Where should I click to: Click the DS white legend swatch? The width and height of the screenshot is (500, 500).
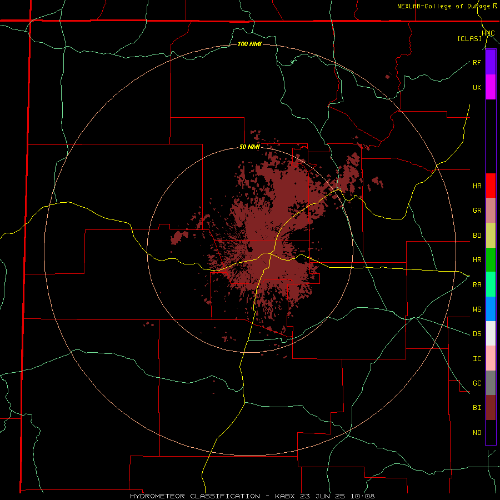(491, 333)
